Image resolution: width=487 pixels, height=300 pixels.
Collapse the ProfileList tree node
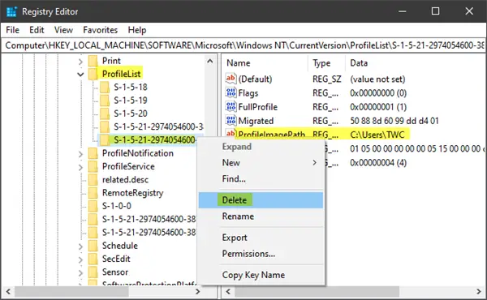click(80, 74)
